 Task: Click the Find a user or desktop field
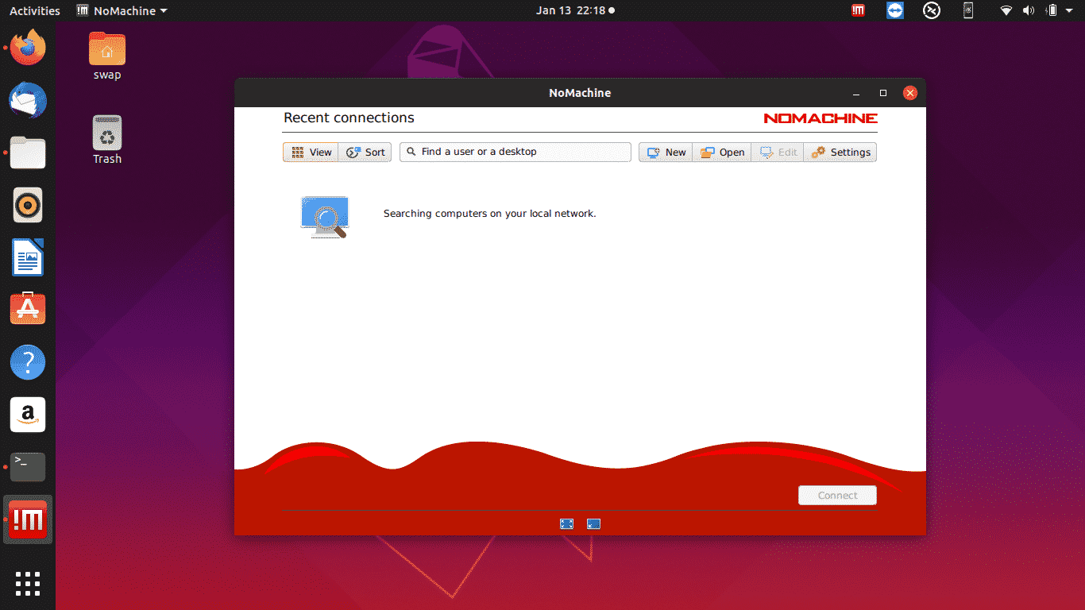pos(516,152)
